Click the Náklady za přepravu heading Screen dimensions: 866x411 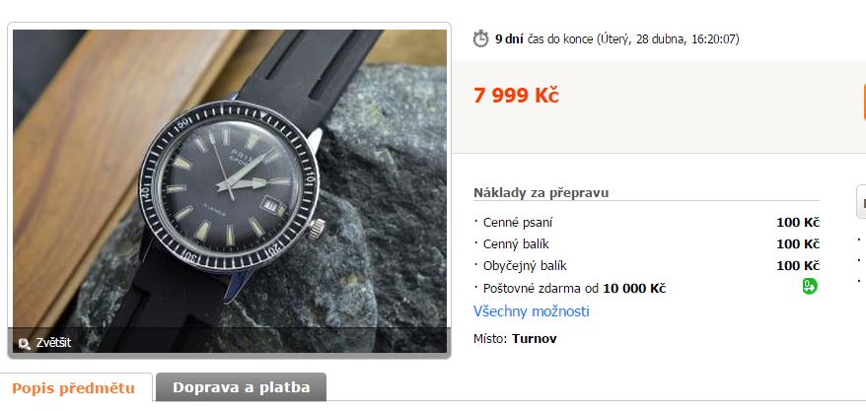[x=541, y=192]
